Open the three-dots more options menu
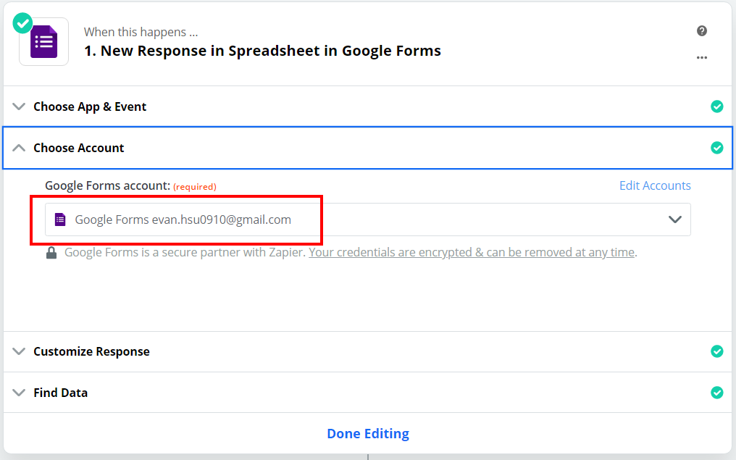This screenshot has width=736, height=460. click(702, 57)
